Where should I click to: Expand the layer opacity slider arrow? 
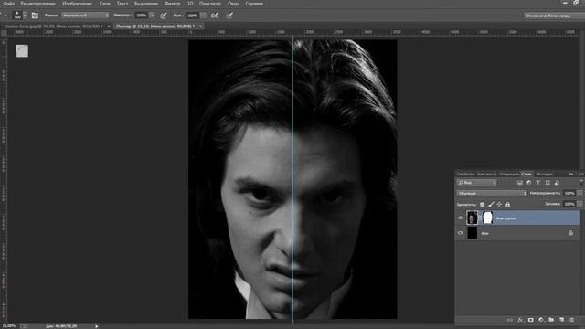(580, 193)
